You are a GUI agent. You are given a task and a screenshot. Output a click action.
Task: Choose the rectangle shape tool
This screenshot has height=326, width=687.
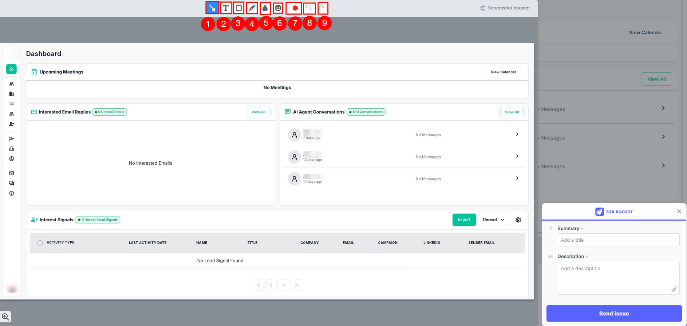point(239,8)
